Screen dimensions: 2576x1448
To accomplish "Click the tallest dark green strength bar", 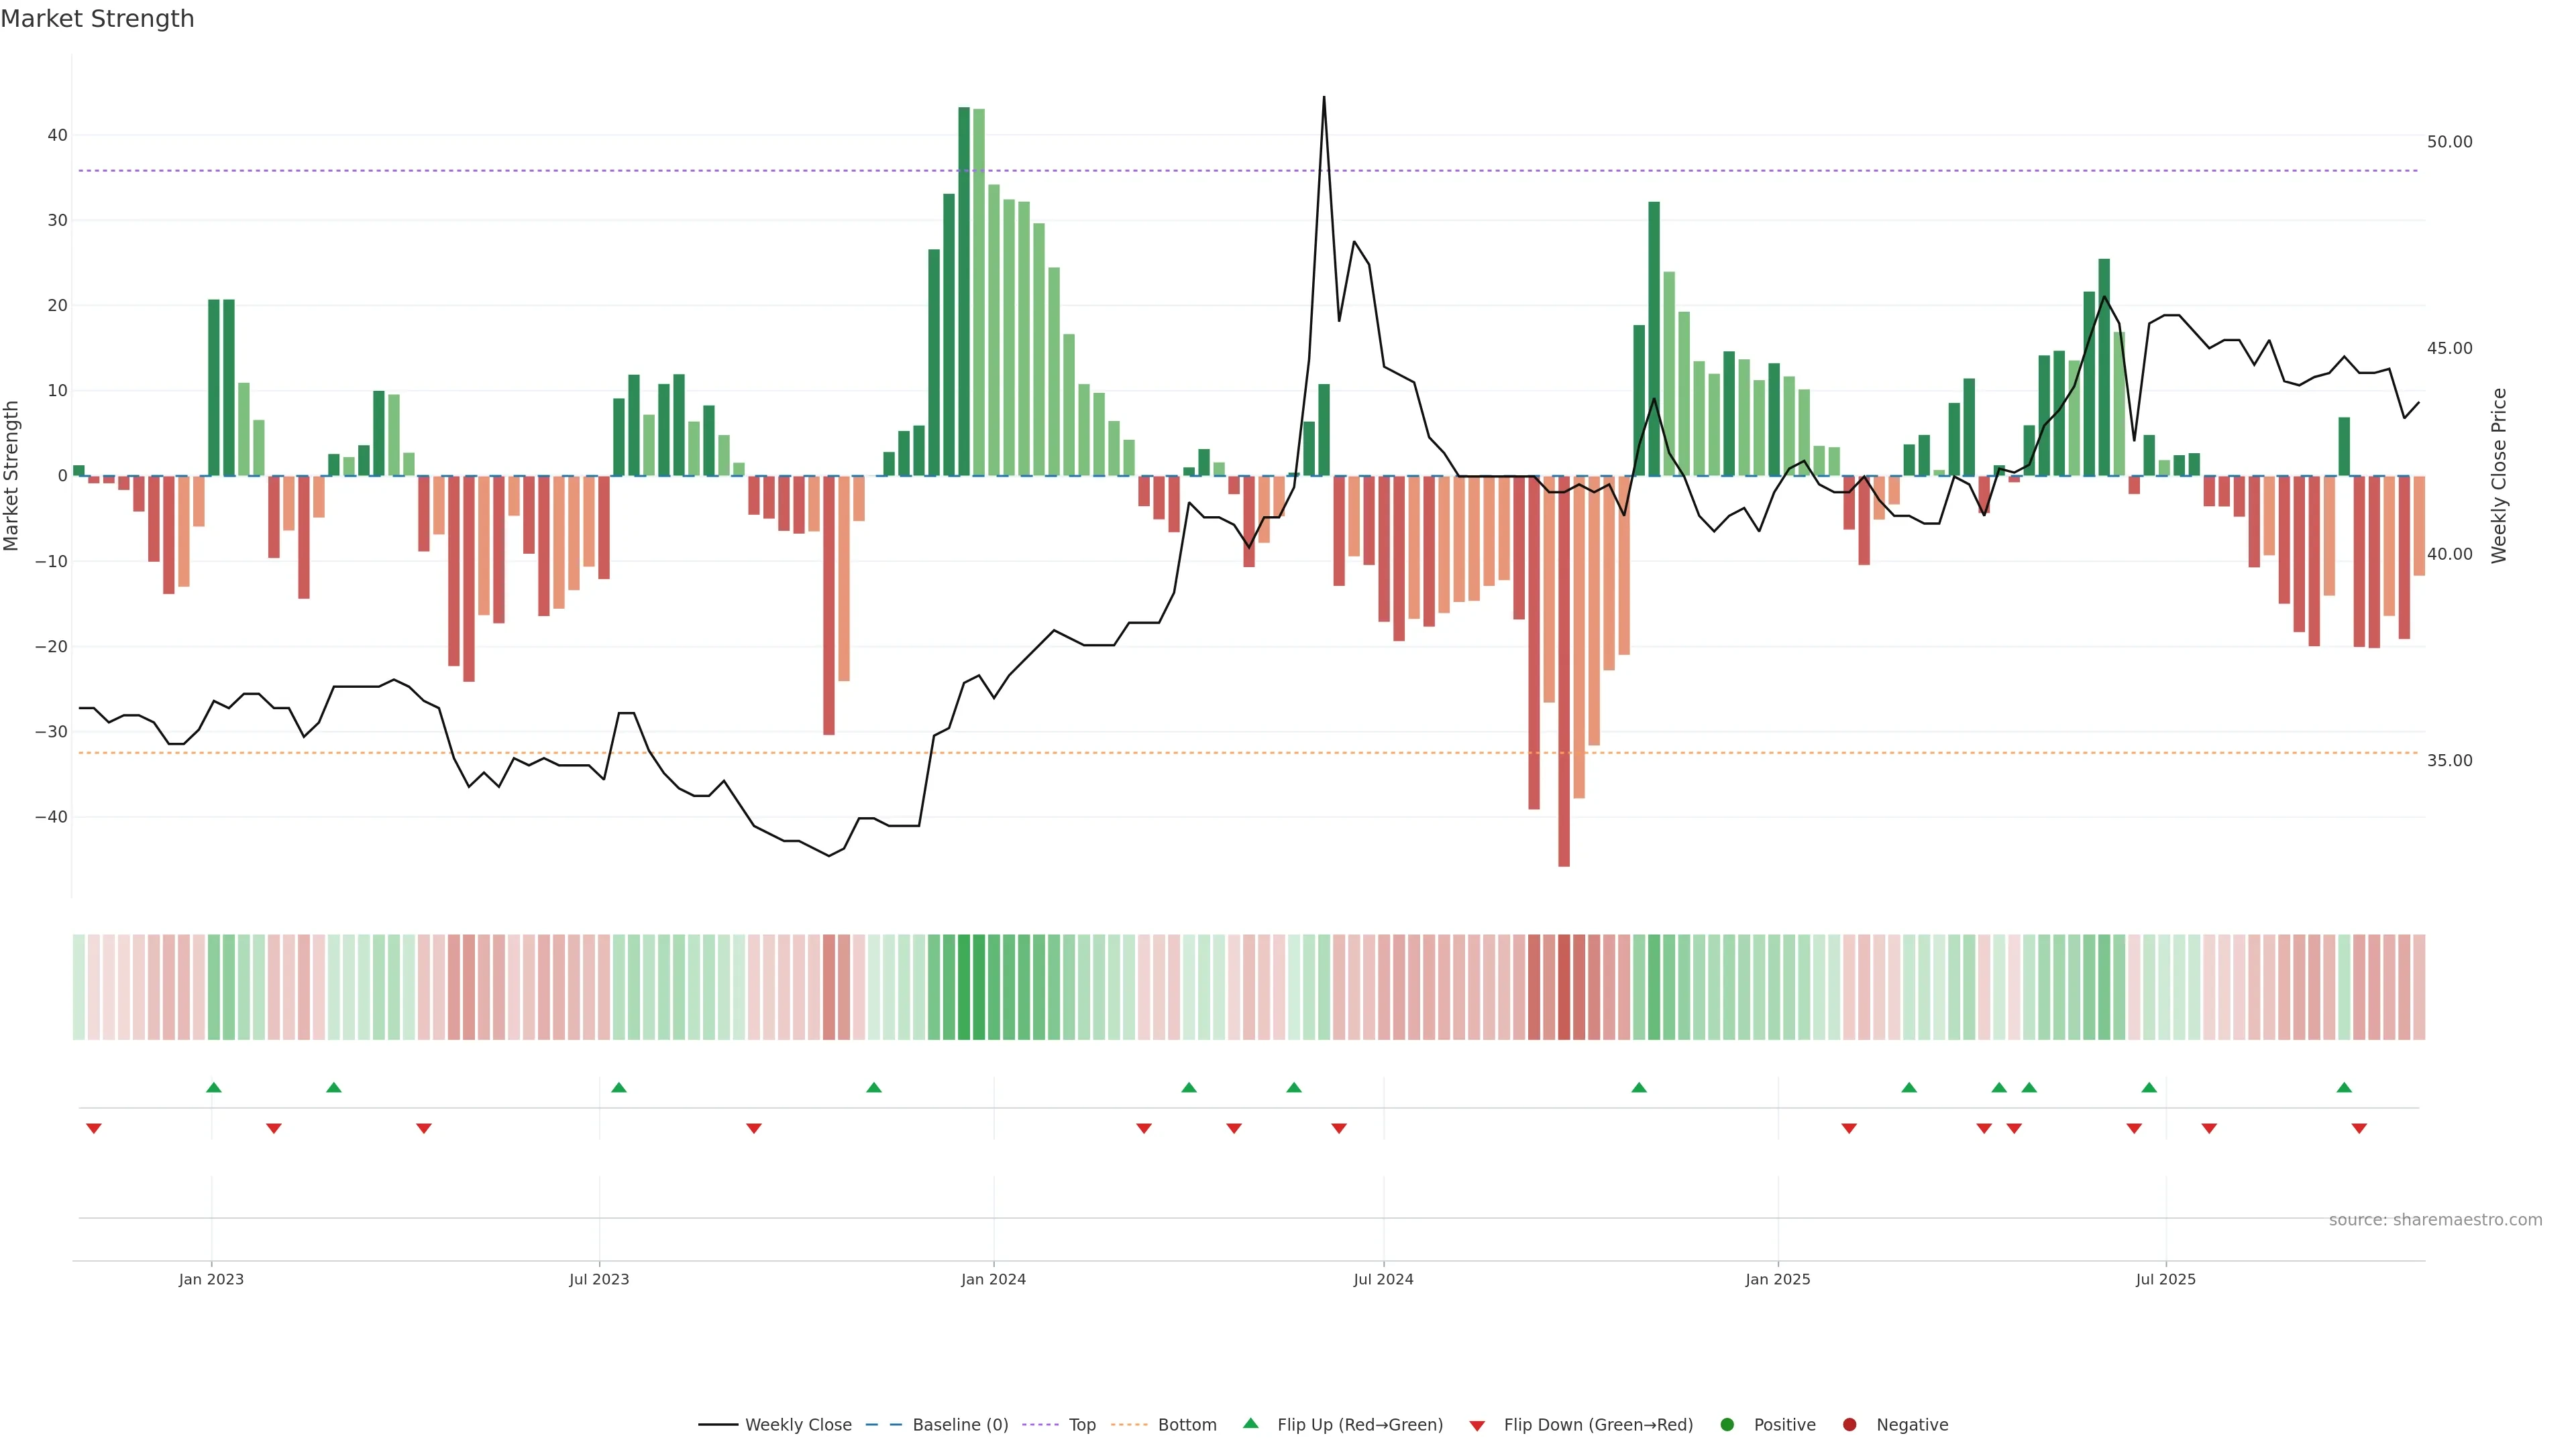I will pos(964,290).
